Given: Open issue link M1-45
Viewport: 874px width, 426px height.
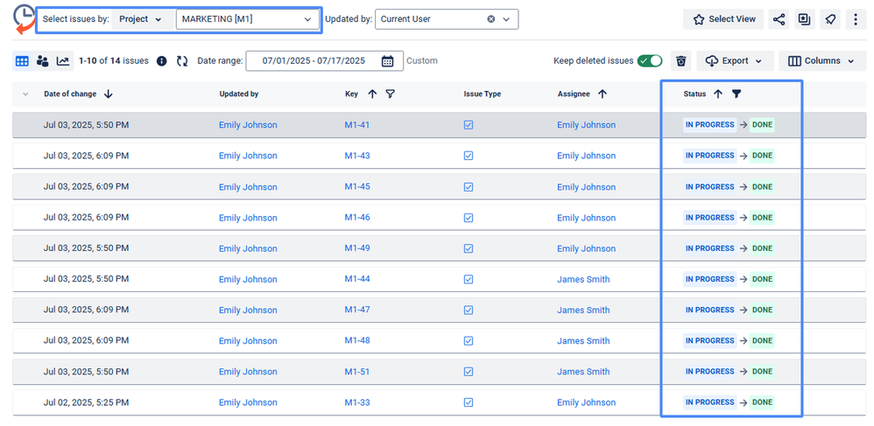Looking at the screenshot, I should (x=356, y=186).
